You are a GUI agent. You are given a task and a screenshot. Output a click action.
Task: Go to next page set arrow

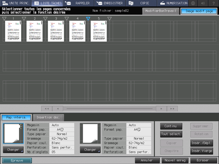point(161,109)
